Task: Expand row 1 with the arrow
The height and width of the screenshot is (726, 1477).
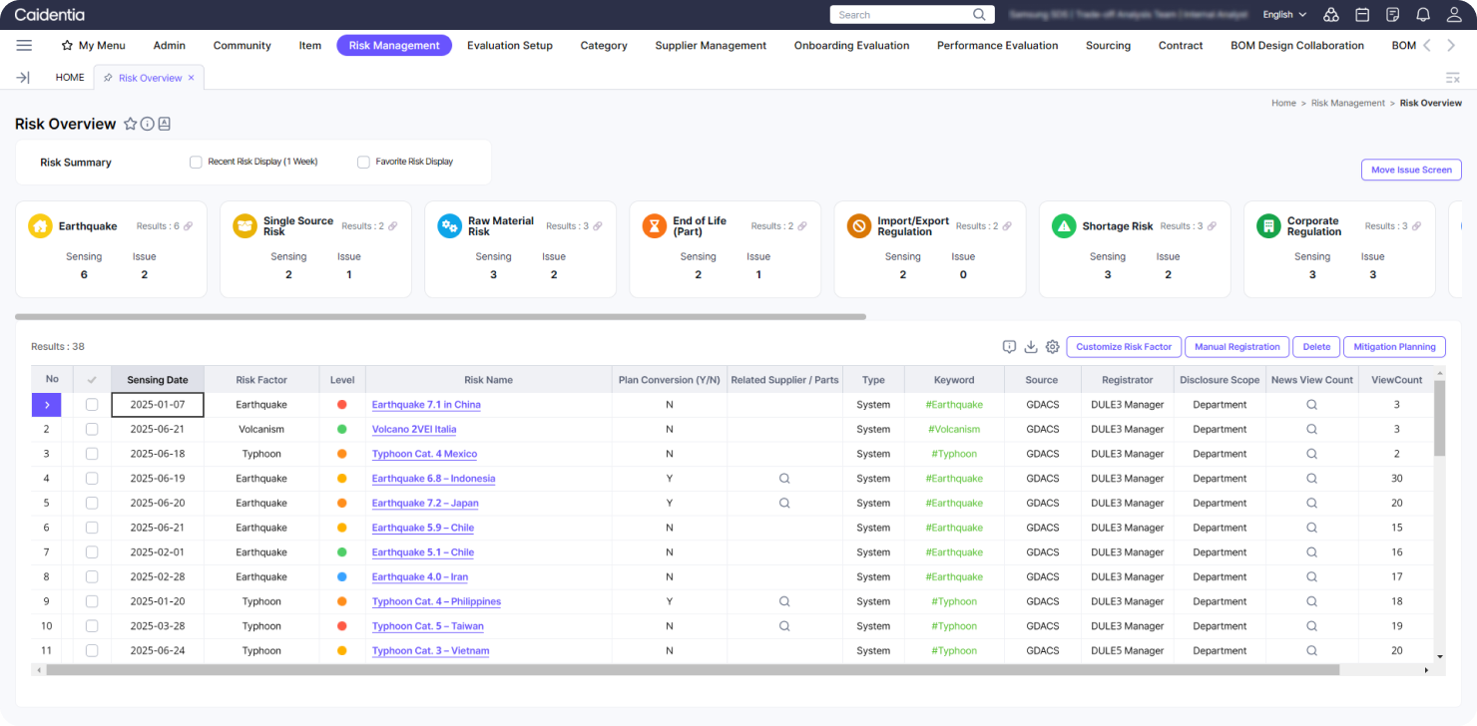Action: (46, 405)
